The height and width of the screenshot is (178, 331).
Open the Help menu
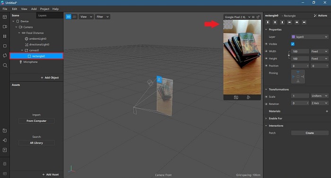click(55, 9)
